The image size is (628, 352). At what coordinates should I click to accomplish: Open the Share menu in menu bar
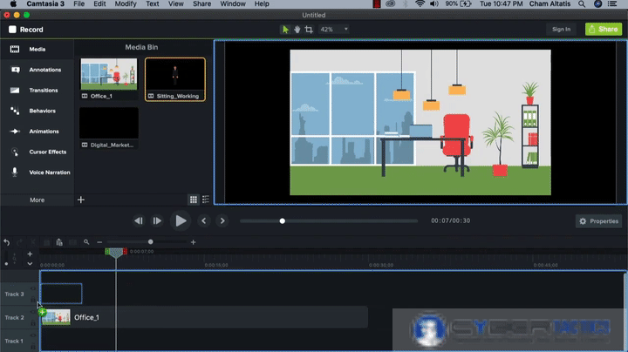[x=201, y=4]
